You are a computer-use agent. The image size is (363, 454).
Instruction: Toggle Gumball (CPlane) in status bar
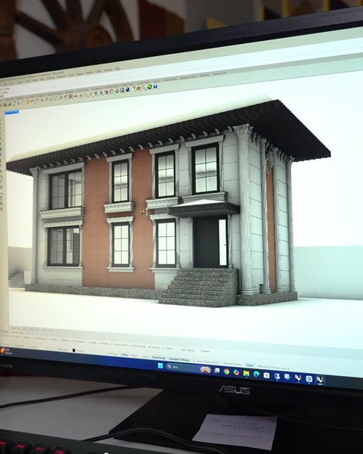(179, 359)
